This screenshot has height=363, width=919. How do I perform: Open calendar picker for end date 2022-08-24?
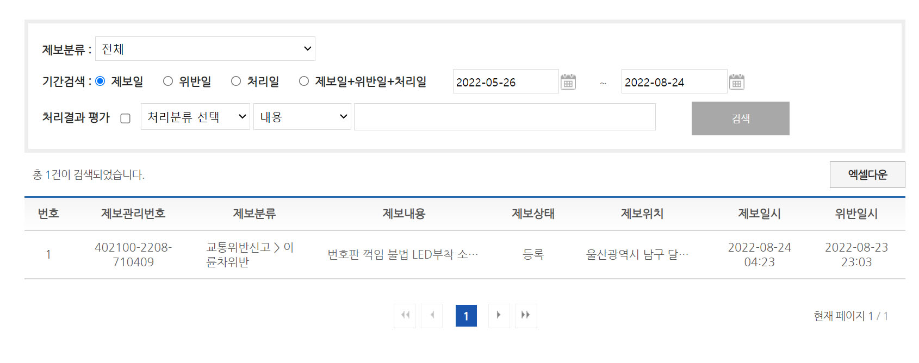tap(737, 82)
